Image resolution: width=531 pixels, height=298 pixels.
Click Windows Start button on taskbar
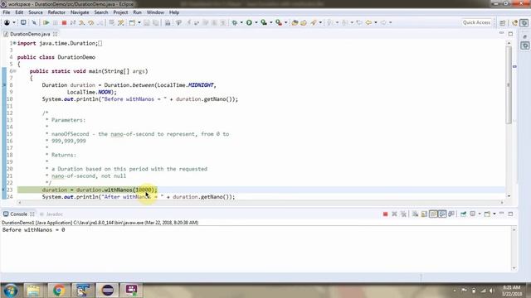[x=11, y=291]
